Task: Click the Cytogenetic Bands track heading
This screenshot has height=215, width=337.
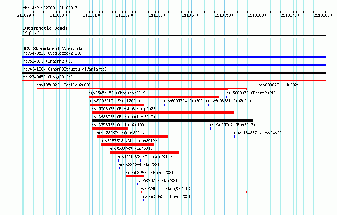Action: pyautogui.click(x=45, y=28)
